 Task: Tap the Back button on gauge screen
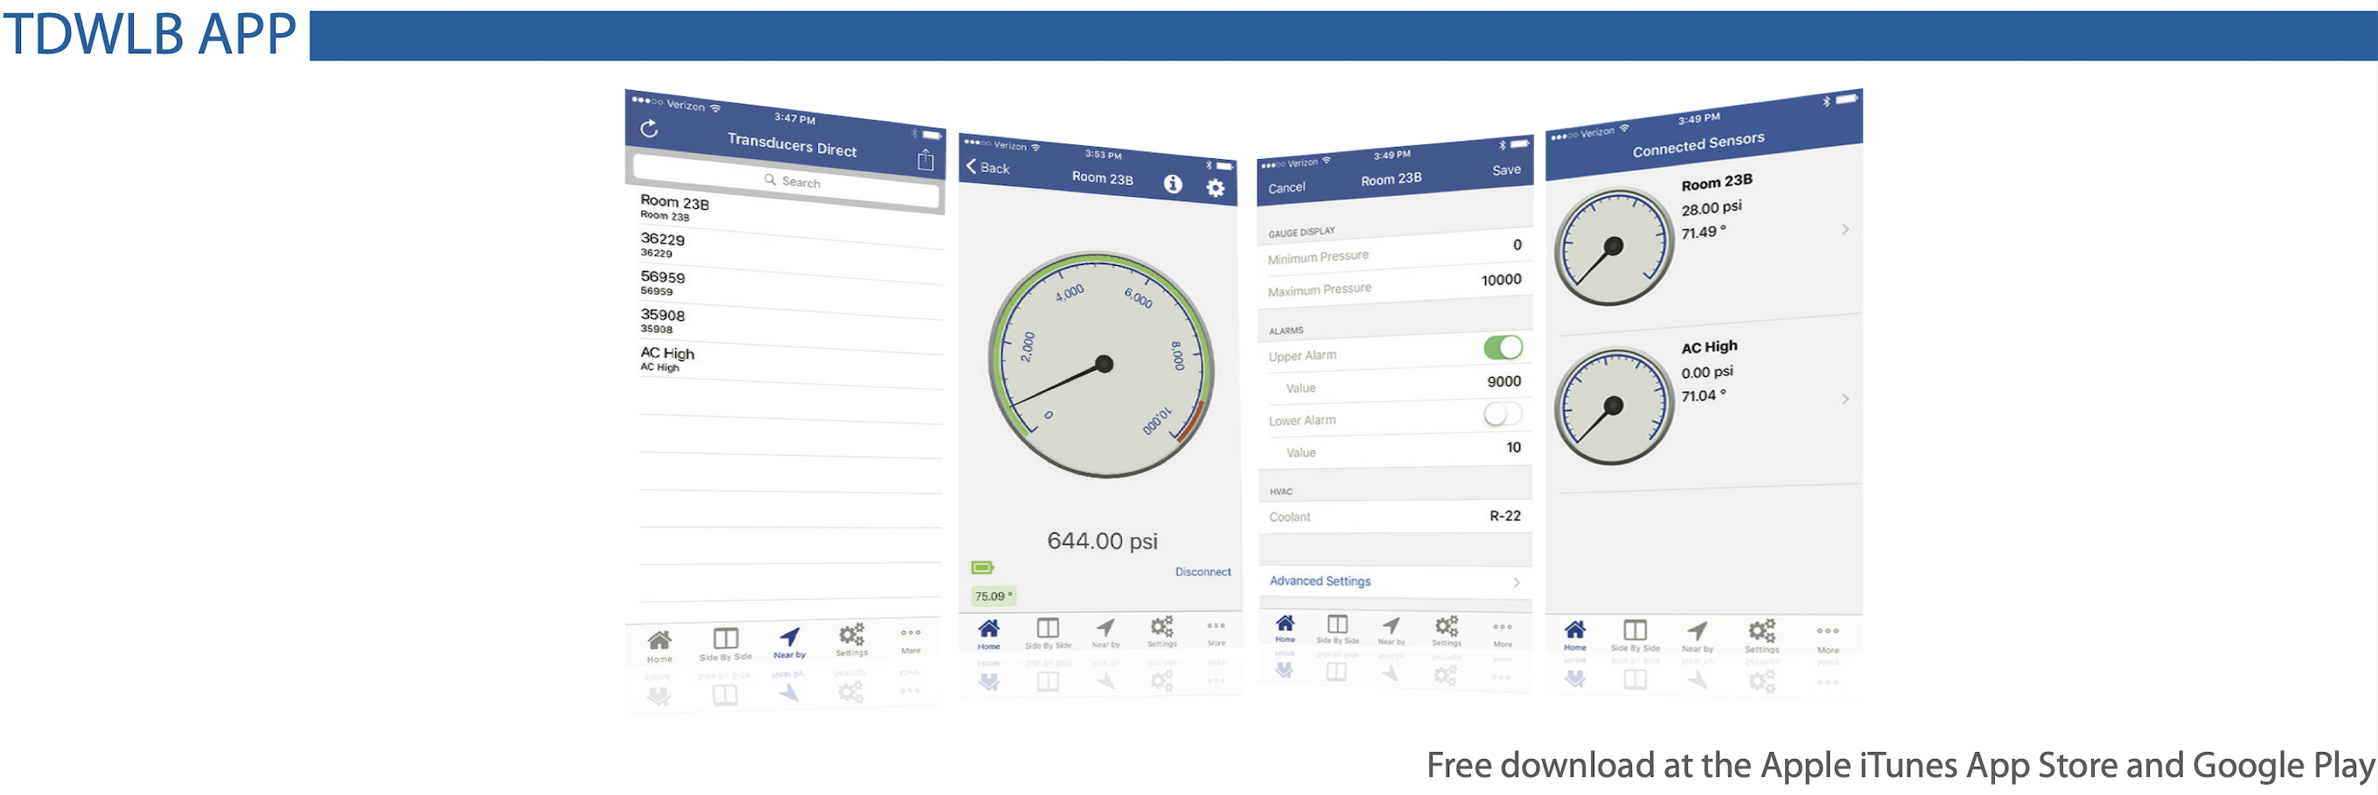(987, 167)
